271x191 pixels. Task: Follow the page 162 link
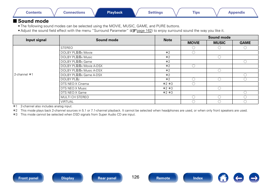[144, 31]
